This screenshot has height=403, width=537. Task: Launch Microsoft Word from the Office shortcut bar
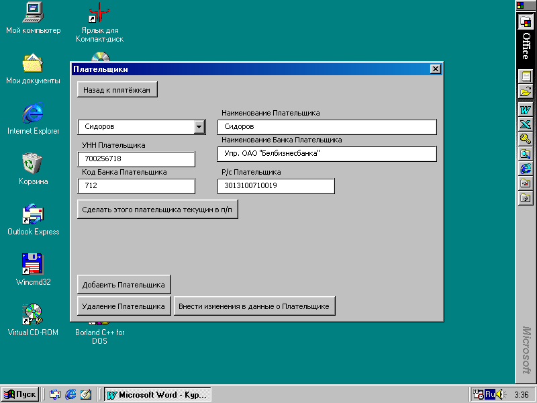(x=526, y=109)
